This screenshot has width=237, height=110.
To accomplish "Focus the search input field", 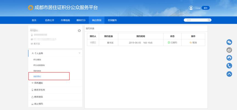I will point(195,20).
